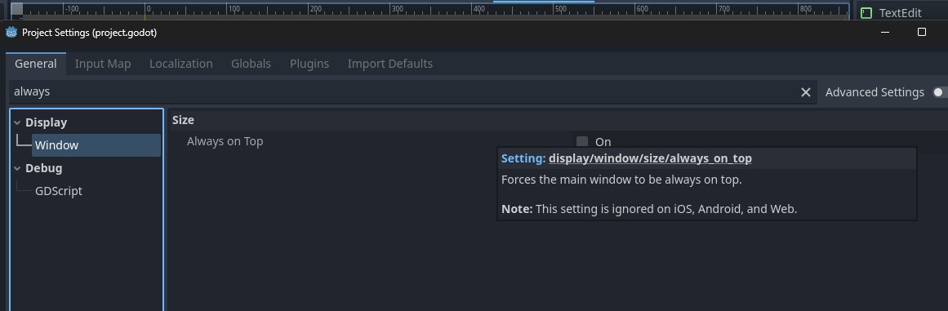Maximize the Project Settings window

pyautogui.click(x=921, y=32)
